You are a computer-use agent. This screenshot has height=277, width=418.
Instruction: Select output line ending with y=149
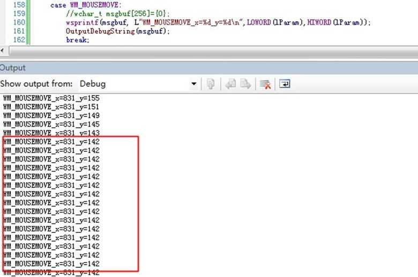(51, 115)
